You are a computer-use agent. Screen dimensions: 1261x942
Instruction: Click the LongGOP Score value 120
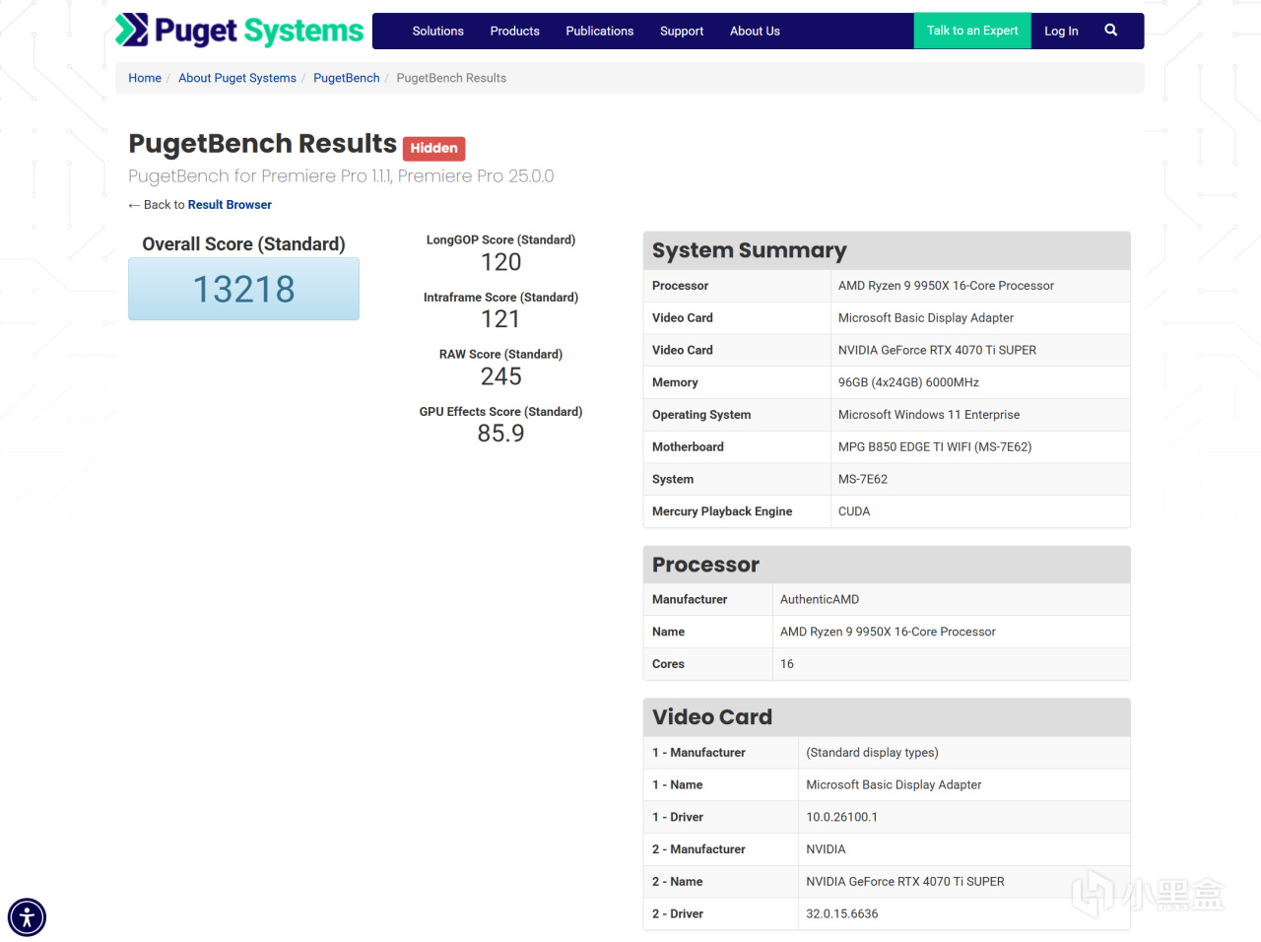[x=500, y=262]
